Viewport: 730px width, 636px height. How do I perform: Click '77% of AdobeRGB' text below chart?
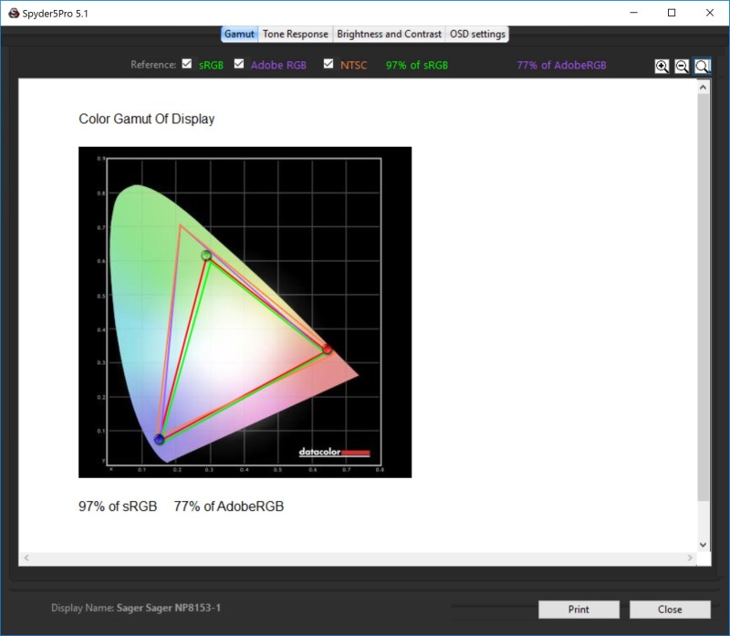229,506
